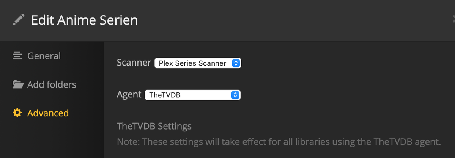Switch to the General section
Screen dimensions: 455x158
[44, 56]
